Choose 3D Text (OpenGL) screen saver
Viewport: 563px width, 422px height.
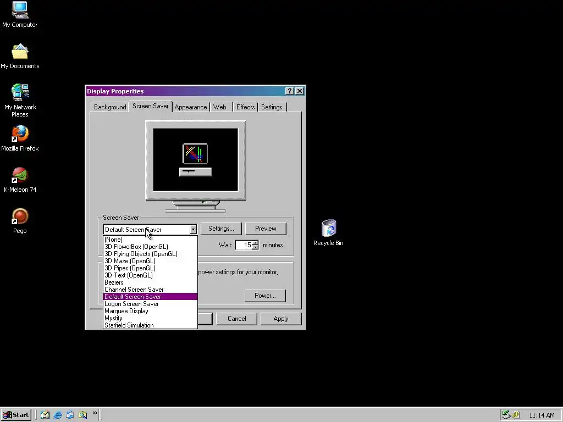tap(150, 275)
